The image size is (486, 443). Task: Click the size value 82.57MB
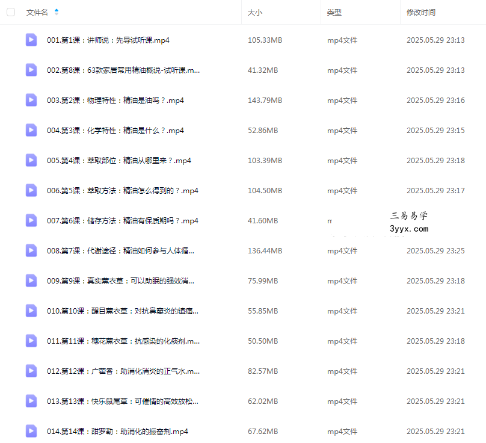(x=263, y=371)
